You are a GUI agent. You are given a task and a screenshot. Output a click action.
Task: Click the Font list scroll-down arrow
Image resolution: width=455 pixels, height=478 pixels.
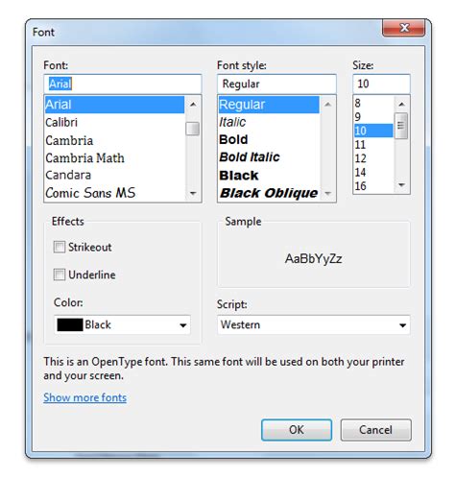193,193
